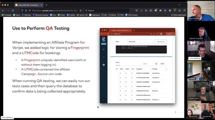Open the Paymo bookmark
Viewport: 215px width, 120px height.
(16, 15)
